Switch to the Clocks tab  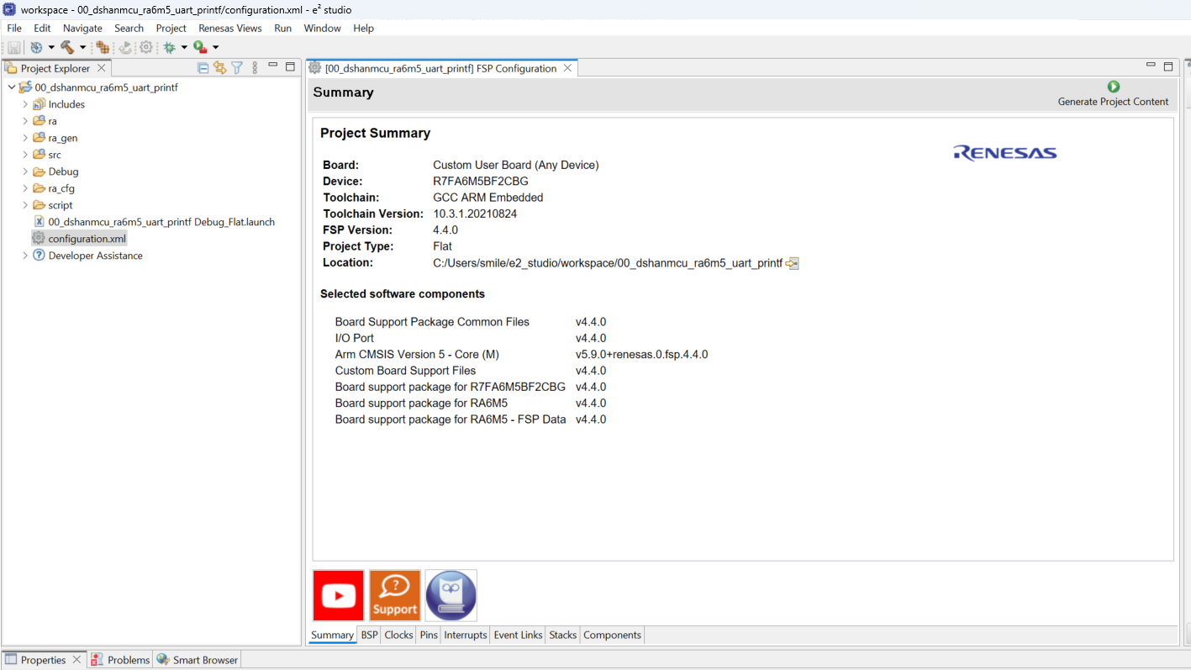click(x=398, y=635)
